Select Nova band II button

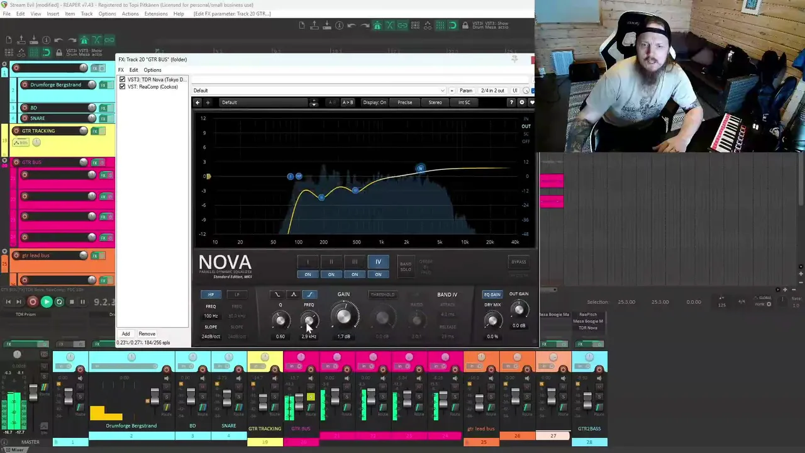(331, 262)
